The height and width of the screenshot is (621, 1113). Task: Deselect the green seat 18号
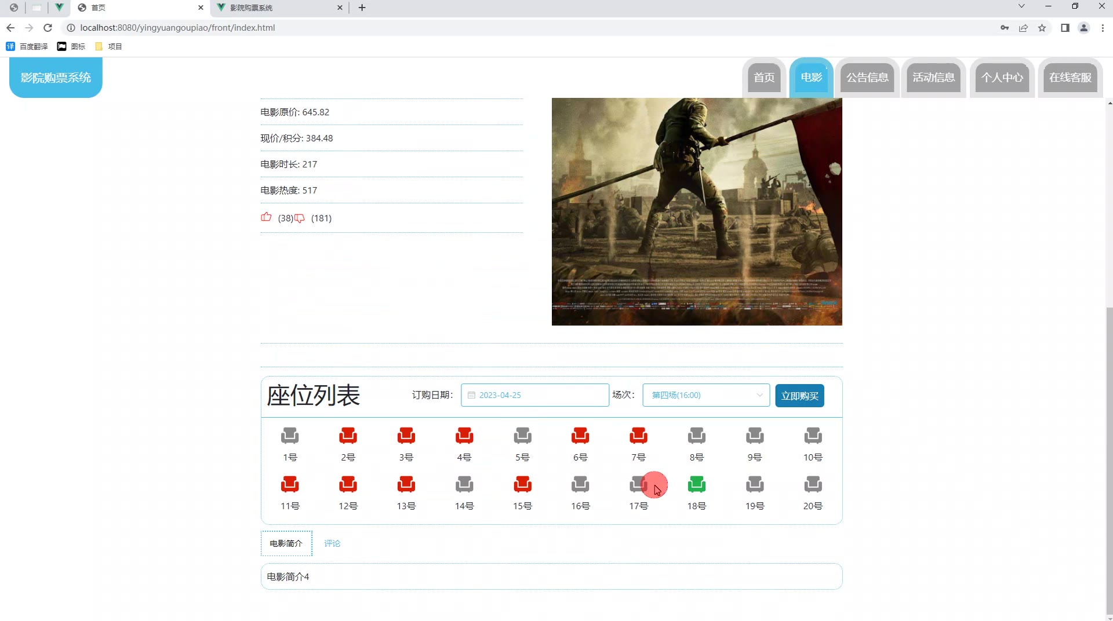point(696,484)
